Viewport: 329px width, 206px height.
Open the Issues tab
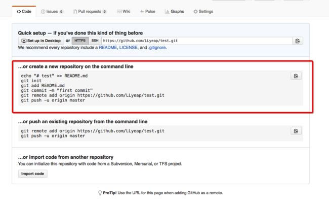(x=52, y=12)
